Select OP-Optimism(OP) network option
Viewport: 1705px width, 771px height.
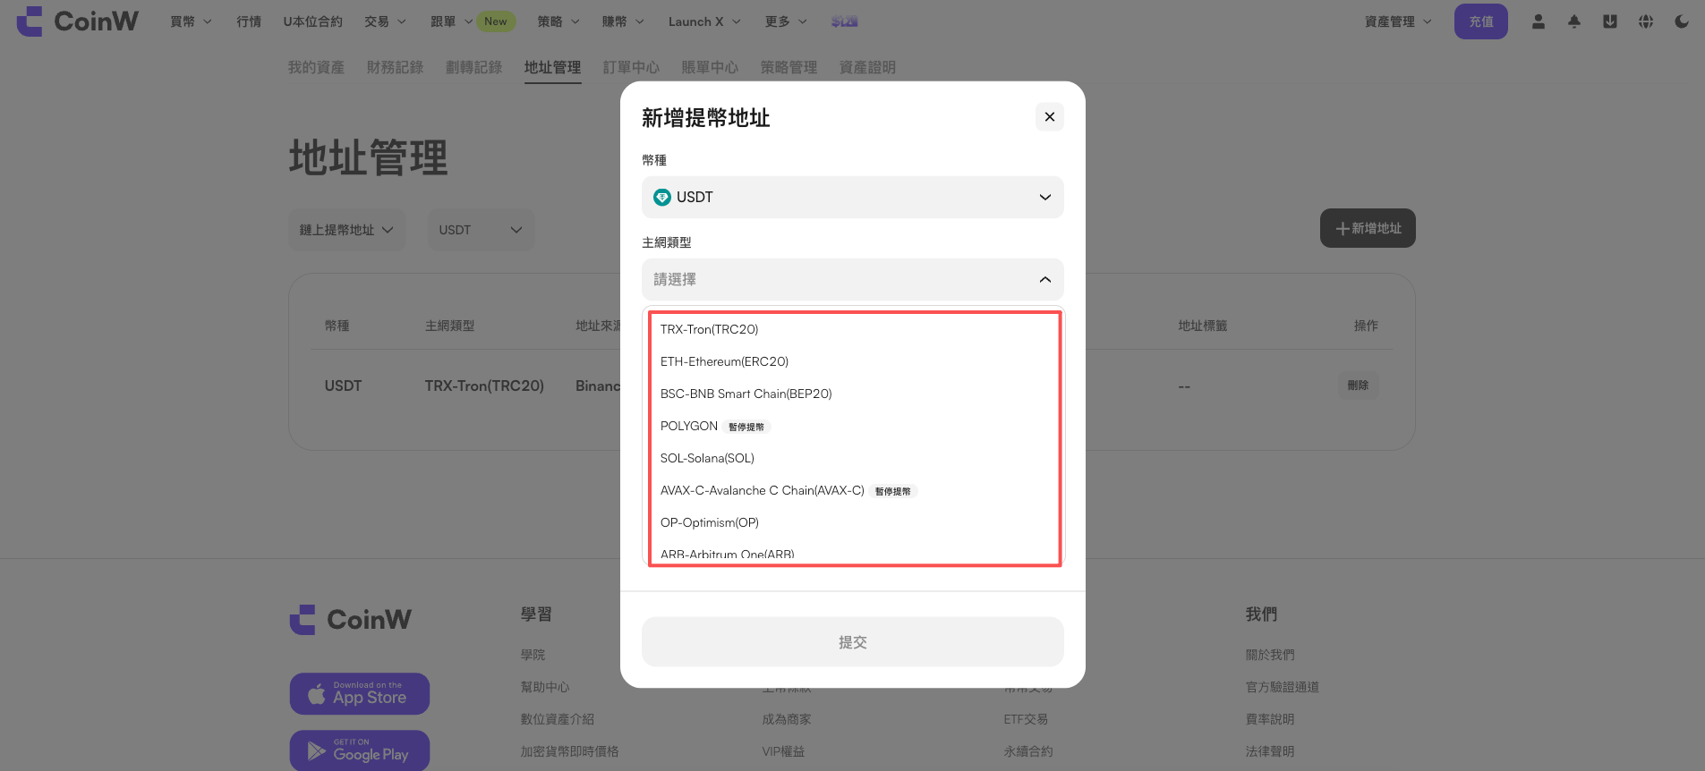tap(853, 522)
